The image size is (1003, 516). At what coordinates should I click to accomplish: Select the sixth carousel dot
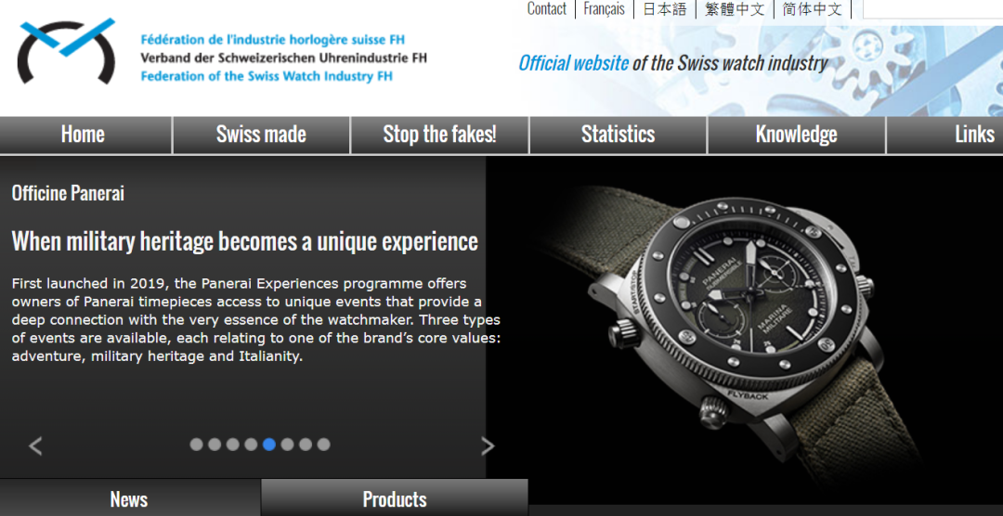coord(287,445)
